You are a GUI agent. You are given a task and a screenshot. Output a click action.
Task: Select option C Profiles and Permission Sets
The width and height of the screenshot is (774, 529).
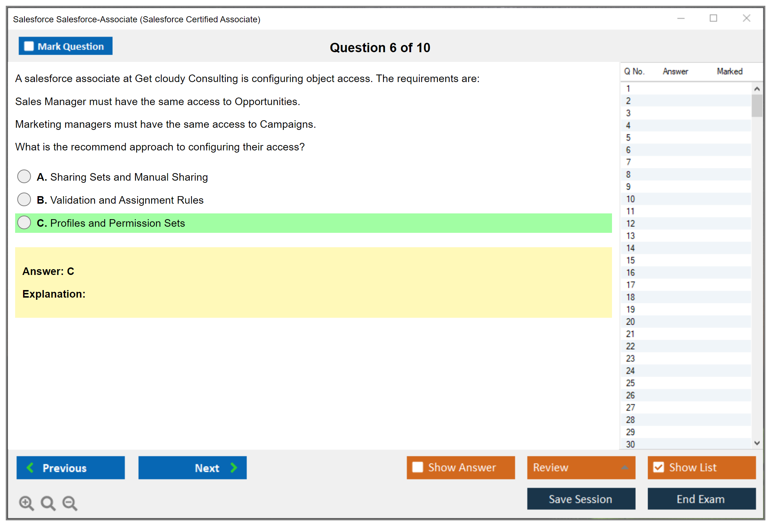[24, 222]
